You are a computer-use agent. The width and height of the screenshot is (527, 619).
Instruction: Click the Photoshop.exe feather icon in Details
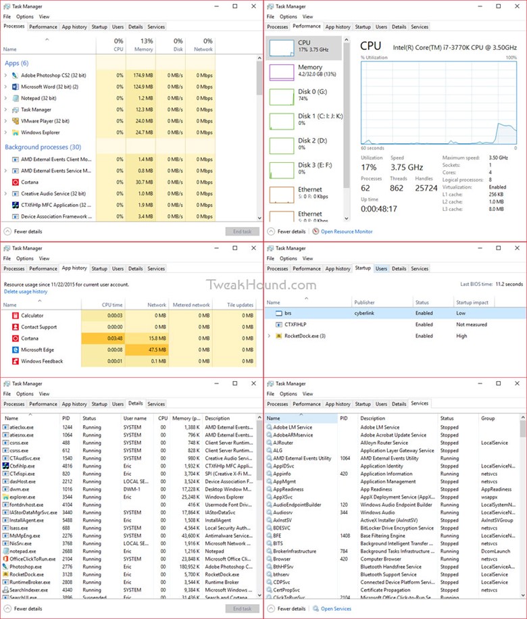tap(5, 567)
